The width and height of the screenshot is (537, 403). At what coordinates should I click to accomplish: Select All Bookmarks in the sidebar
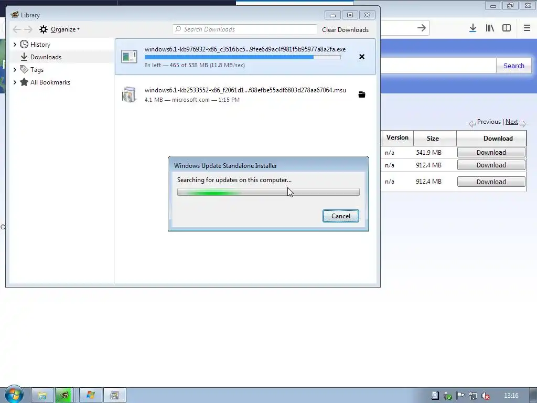(x=50, y=82)
